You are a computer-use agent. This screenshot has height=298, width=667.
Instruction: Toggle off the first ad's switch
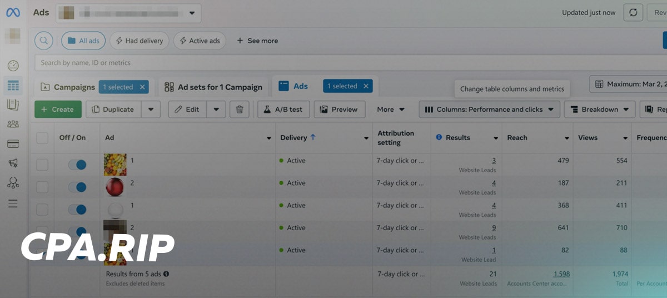click(77, 165)
